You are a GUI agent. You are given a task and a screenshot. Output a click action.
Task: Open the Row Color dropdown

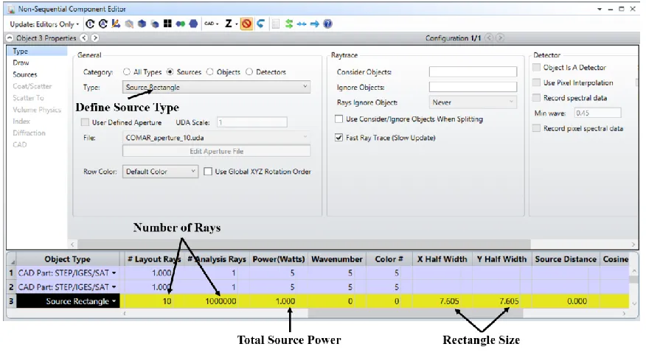point(160,172)
